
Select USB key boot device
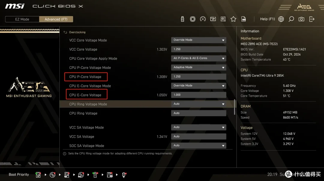click(95, 175)
